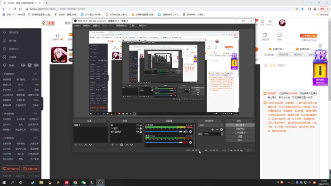This screenshot has height=186, width=331.
Task: Enable Studio Mode in OBS controls
Action: [x=240, y=133]
